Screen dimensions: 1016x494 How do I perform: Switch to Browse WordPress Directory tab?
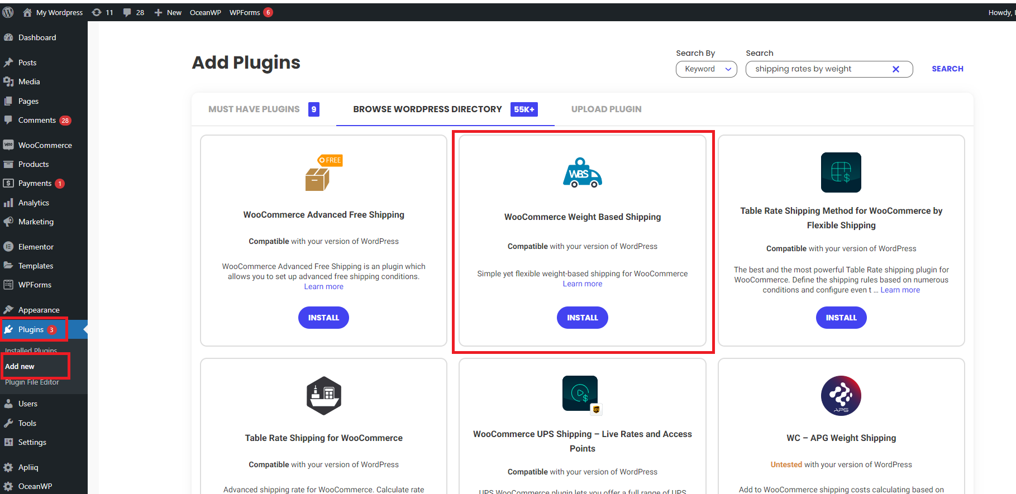click(445, 109)
